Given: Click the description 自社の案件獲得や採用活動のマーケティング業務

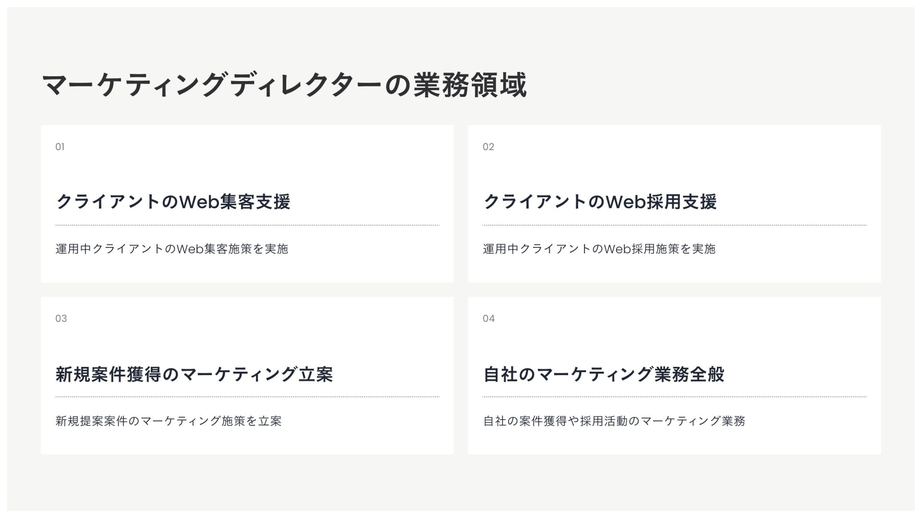Looking at the screenshot, I should pos(614,421).
